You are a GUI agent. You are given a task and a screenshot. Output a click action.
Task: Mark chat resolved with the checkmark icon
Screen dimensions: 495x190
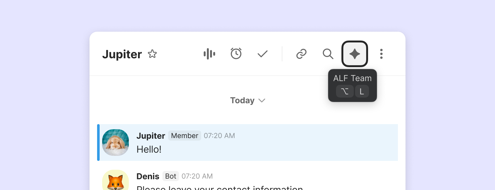coord(263,54)
